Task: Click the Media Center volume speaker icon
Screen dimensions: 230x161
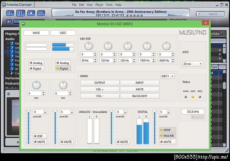Action: tap(9, 22)
